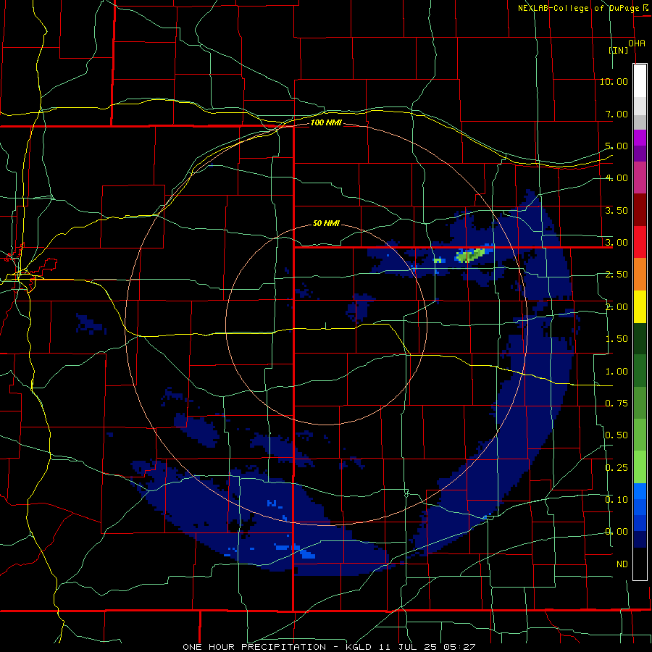Click the 10.00 legend value
This screenshot has height=652, width=652.
click(x=614, y=81)
